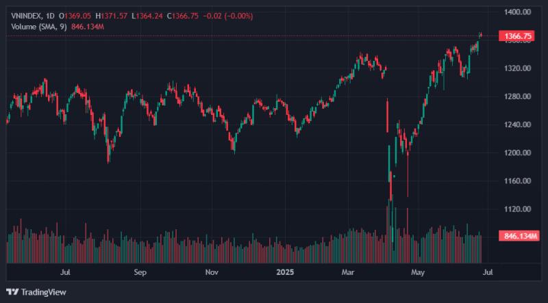
Task: Click the red 1366.75 current price tag
Action: [x=516, y=36]
